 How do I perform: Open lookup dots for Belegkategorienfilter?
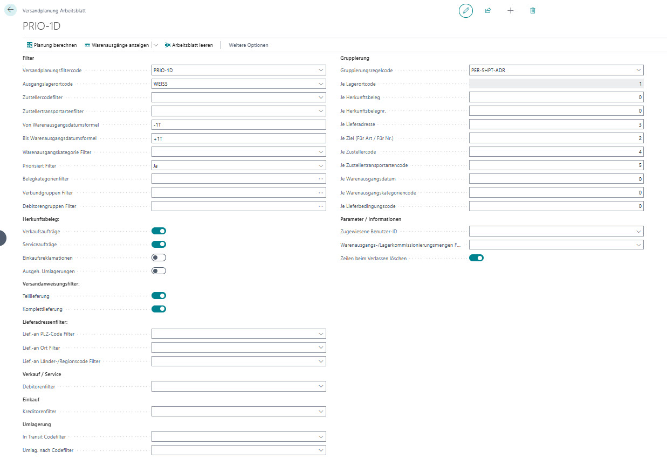[x=321, y=178]
